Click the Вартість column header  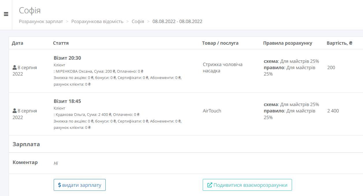point(339,43)
